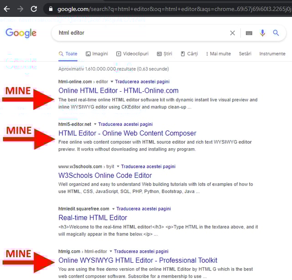
Task: Open Online HTML Editor - HTML-Online.com result
Action: coord(119,91)
